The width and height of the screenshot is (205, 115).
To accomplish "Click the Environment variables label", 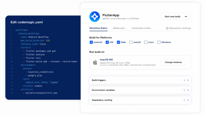I will (103, 90).
